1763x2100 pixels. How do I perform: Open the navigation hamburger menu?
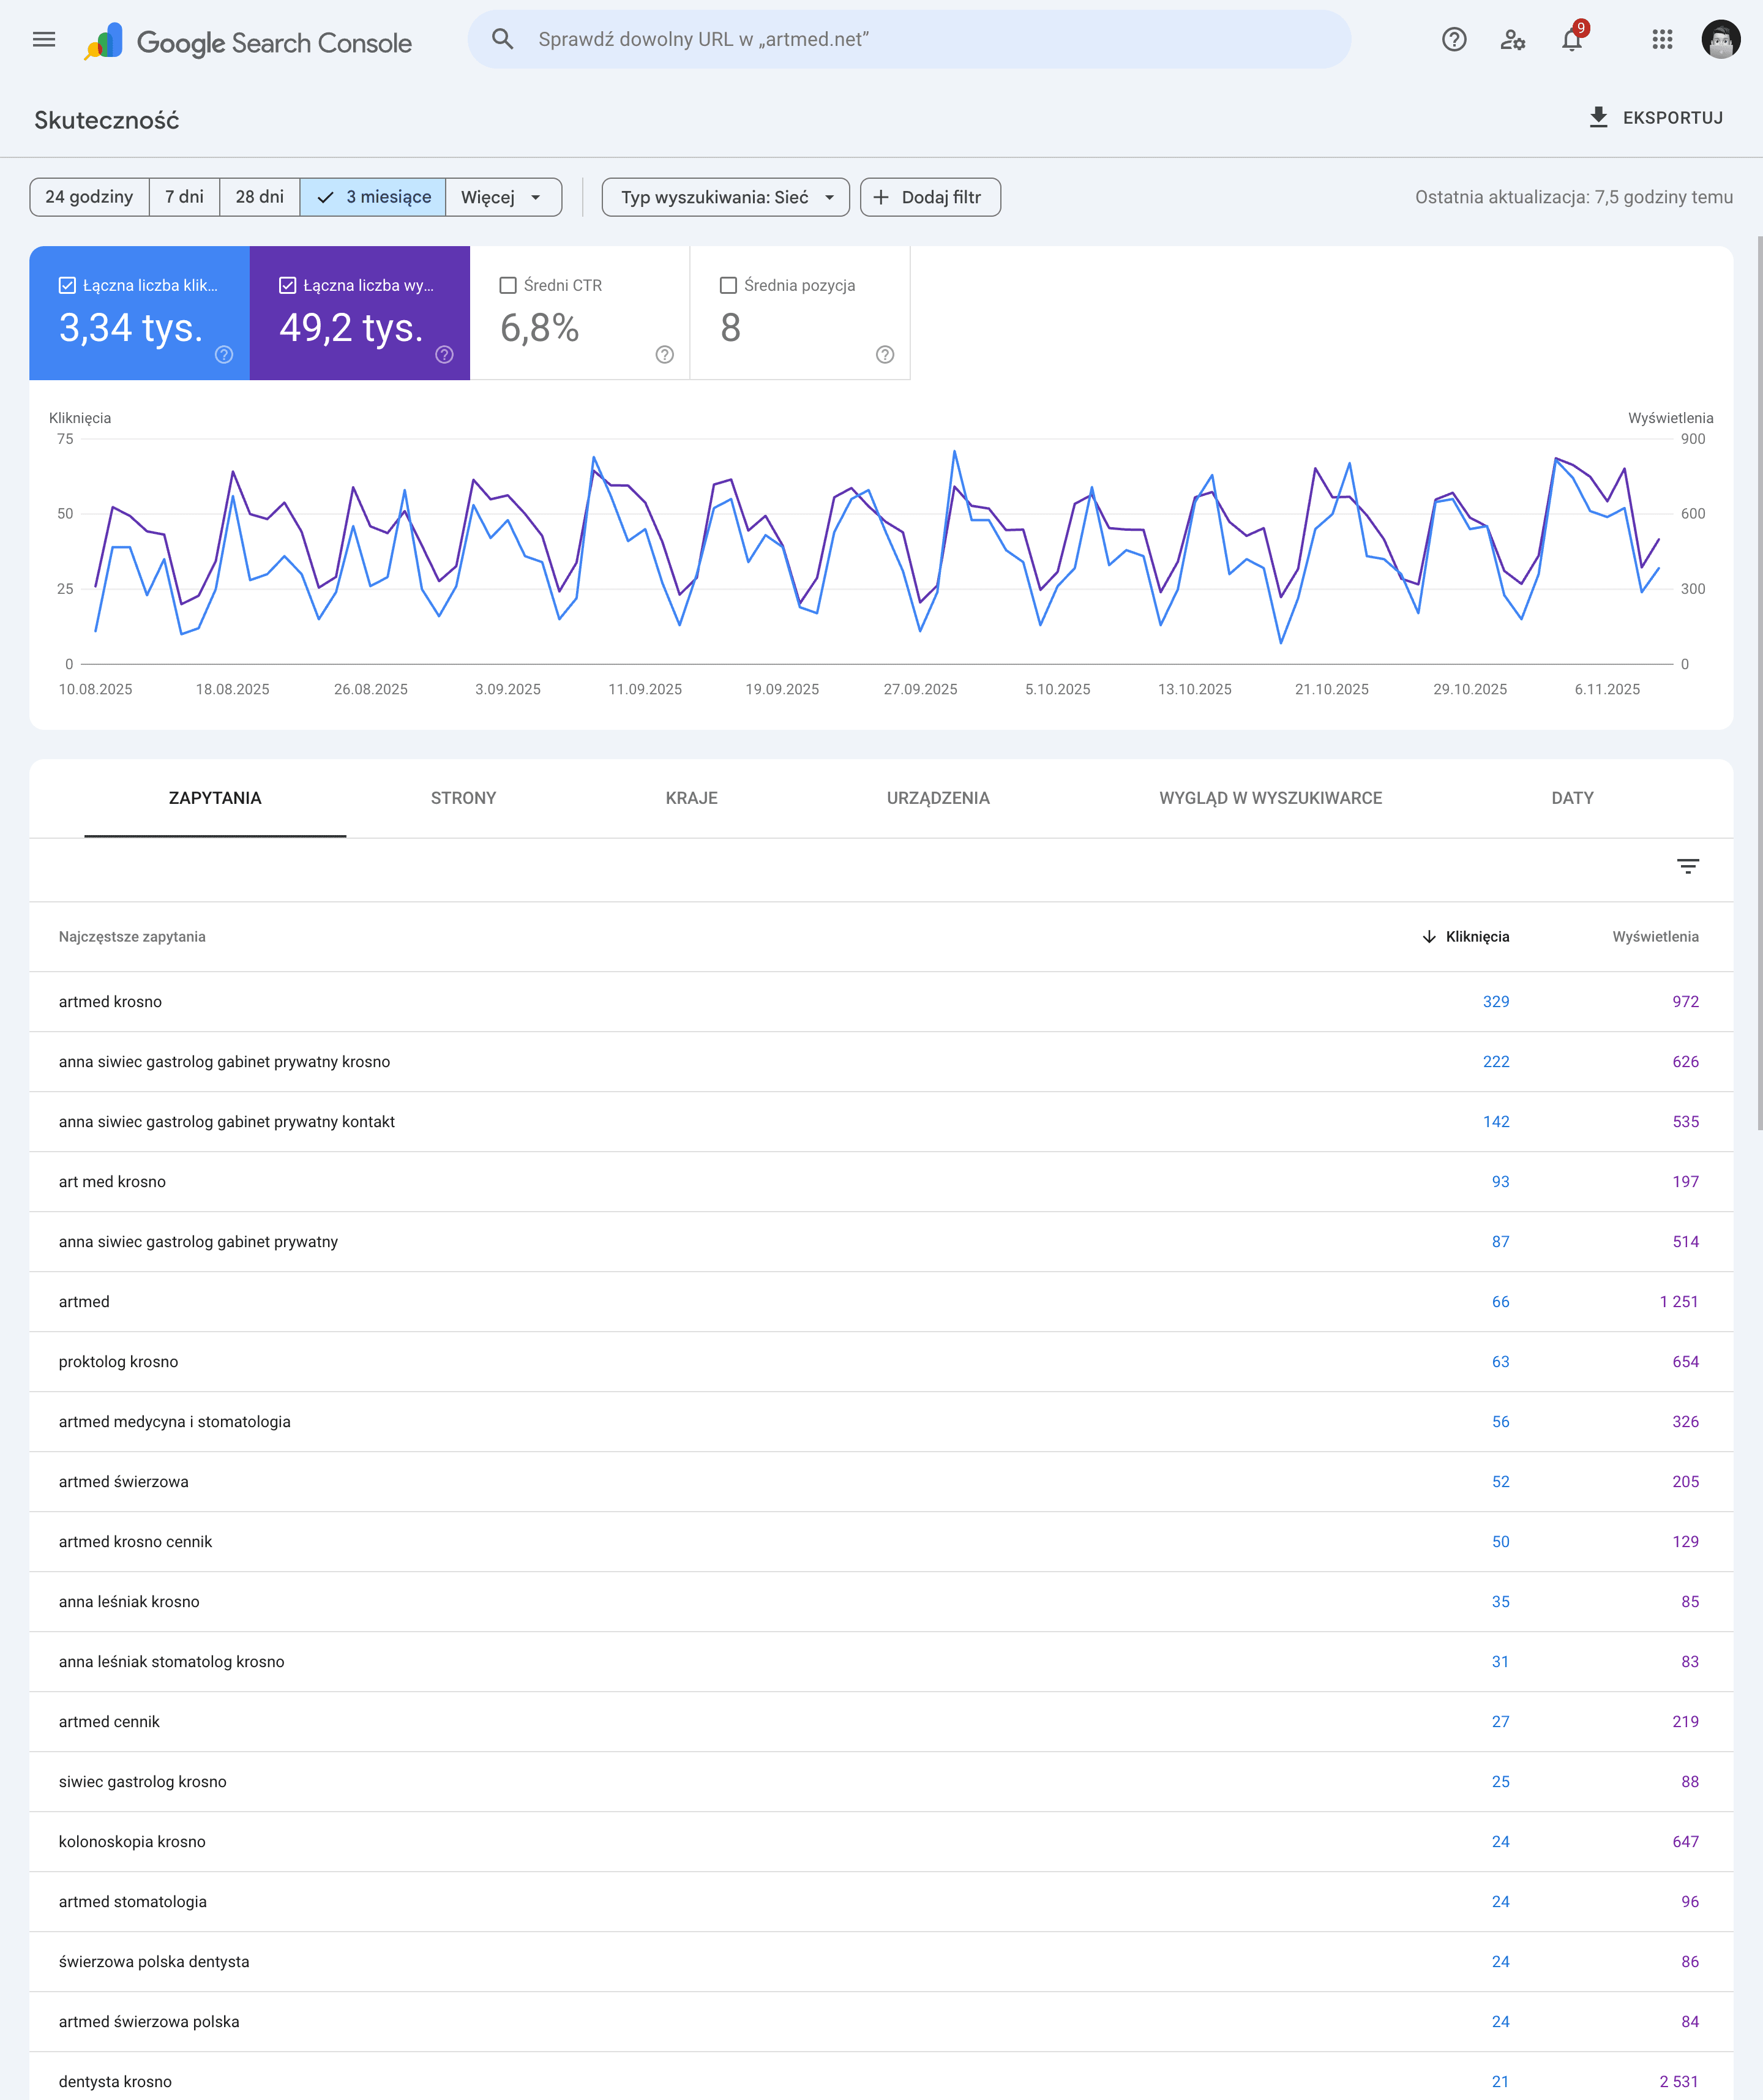tap(44, 40)
